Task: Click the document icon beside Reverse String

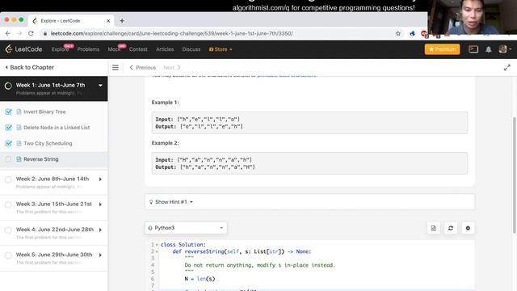Action: click(19, 159)
